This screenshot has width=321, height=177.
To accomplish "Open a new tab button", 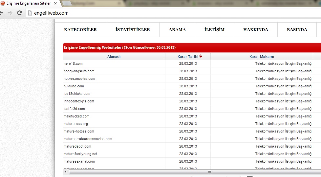I will click(67, 3).
